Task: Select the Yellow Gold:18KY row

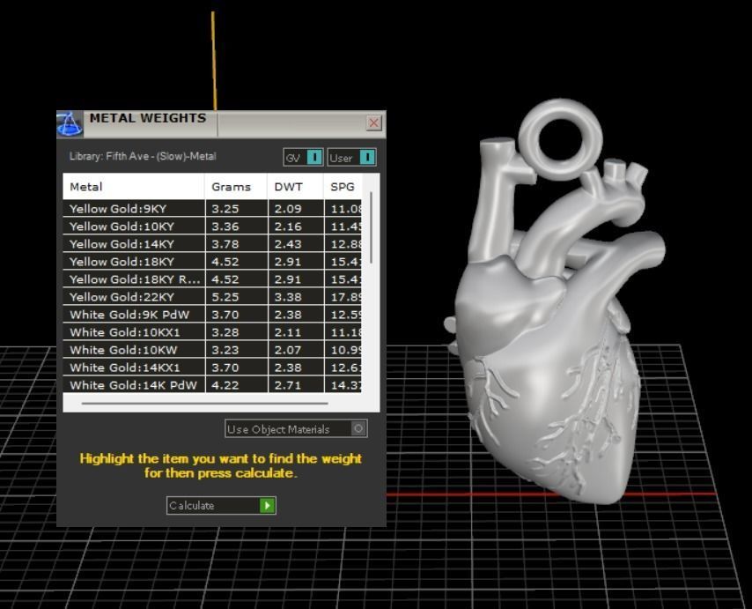Action: pos(212,262)
